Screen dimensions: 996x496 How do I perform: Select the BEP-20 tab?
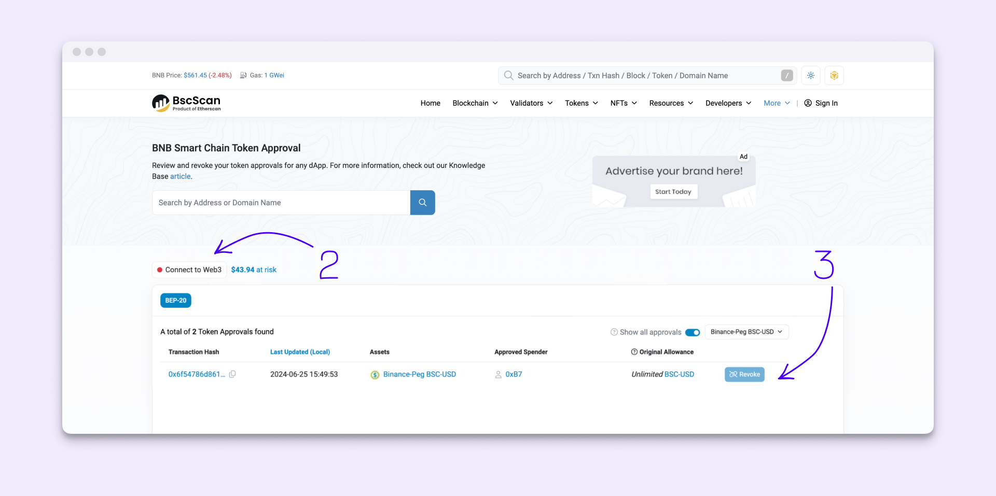176,301
